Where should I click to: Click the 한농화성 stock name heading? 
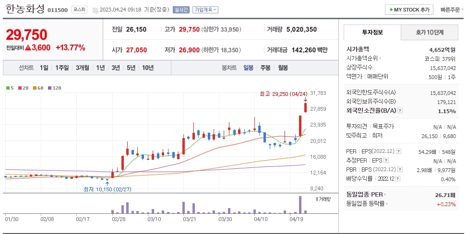pos(25,9)
